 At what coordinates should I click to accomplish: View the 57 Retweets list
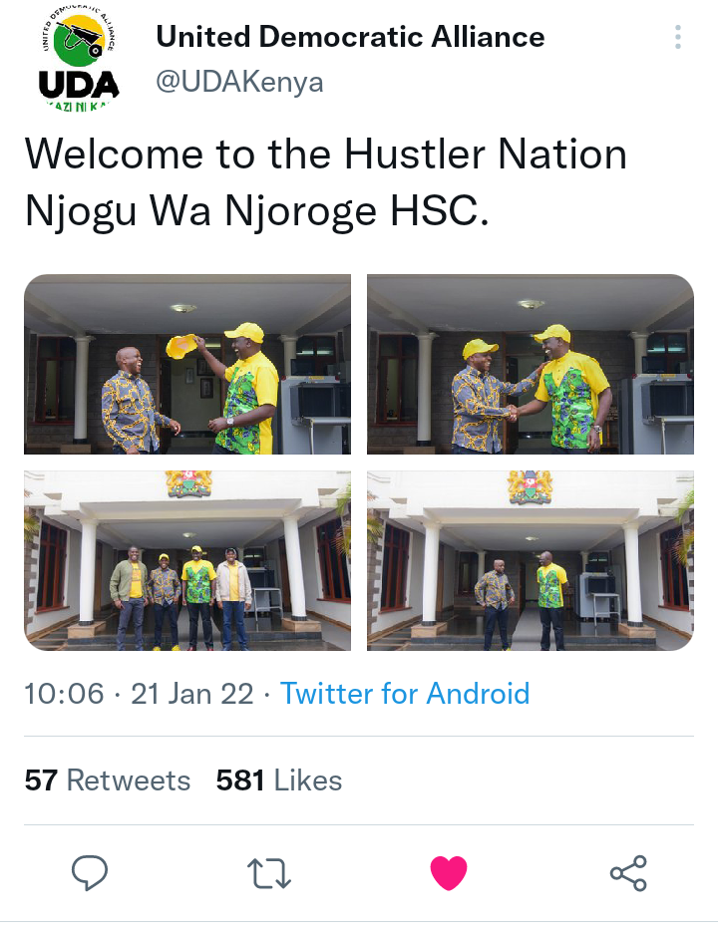[x=108, y=780]
